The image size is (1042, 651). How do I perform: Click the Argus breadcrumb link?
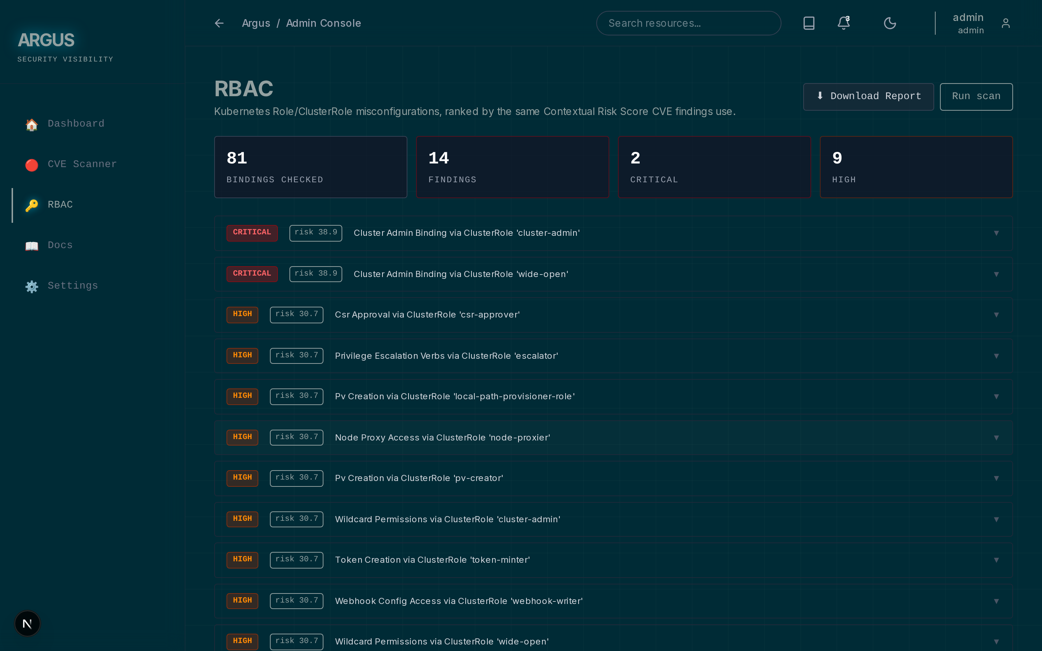tap(256, 23)
